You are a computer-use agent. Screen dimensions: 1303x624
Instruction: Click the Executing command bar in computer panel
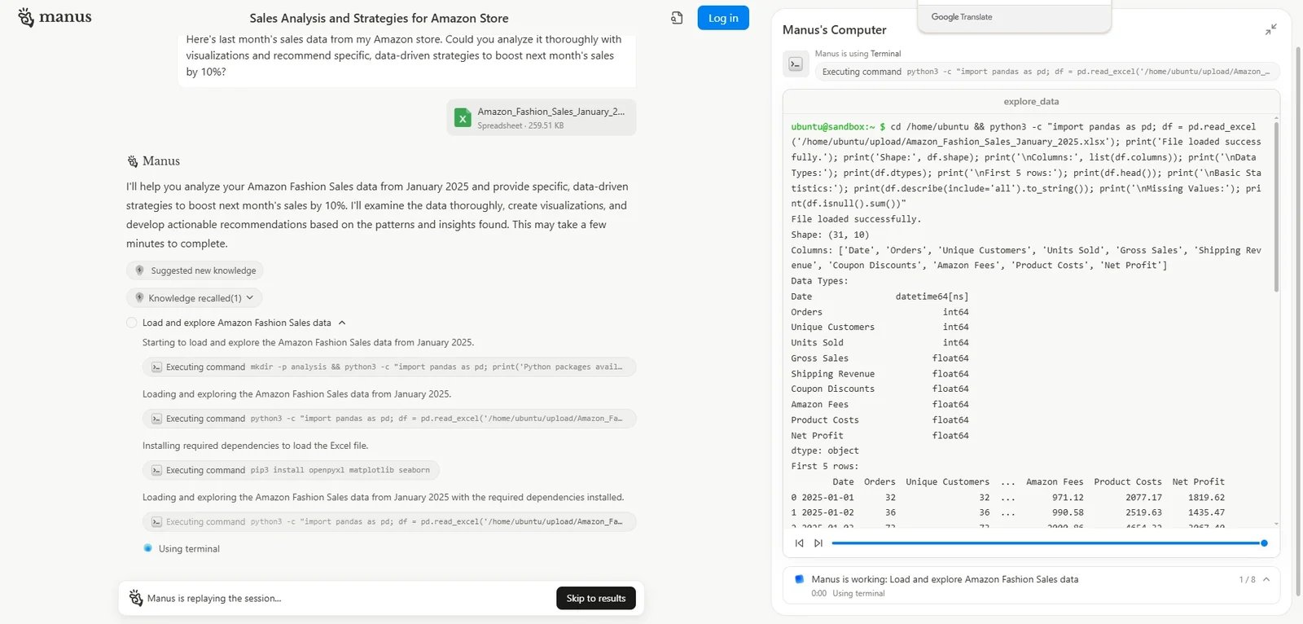pos(1047,72)
